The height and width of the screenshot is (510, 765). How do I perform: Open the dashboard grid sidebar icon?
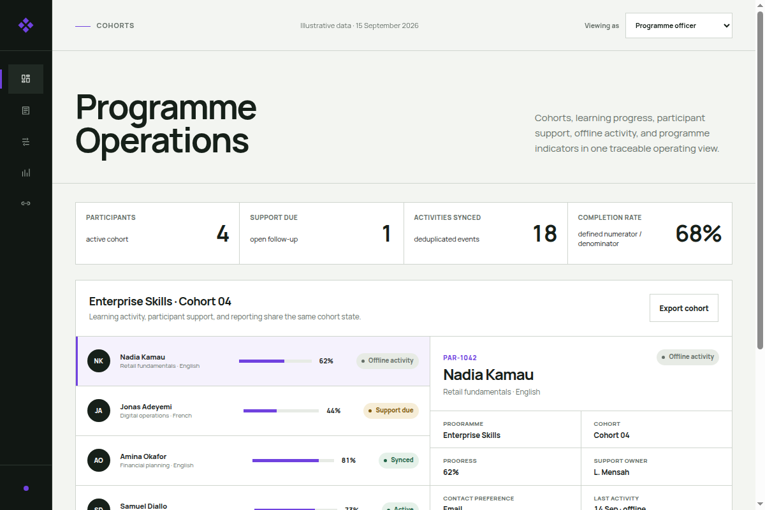click(x=25, y=79)
